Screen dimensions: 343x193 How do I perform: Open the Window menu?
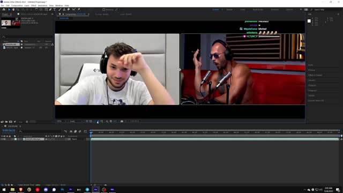coord(59,5)
